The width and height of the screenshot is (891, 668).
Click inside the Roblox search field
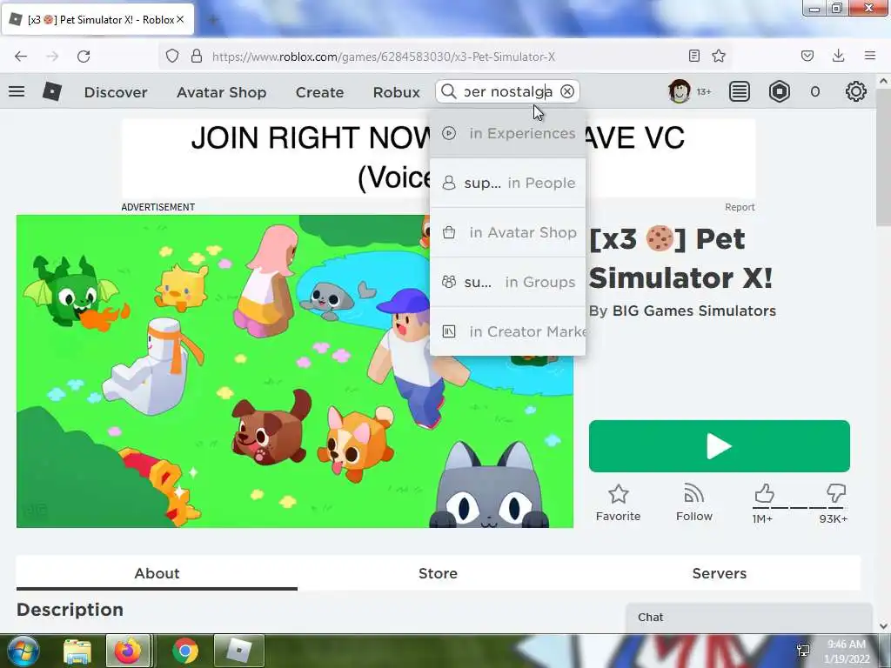click(x=508, y=91)
